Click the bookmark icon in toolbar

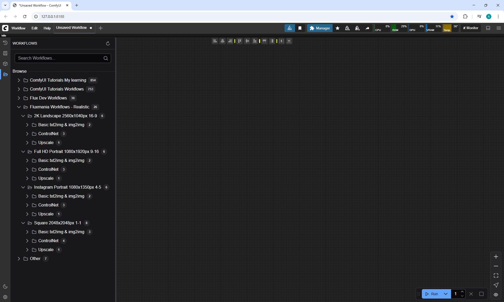click(300, 28)
